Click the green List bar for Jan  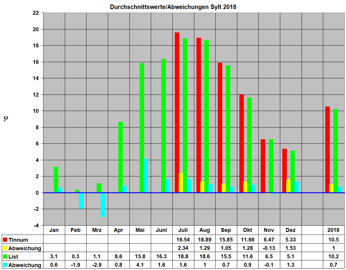[x=56, y=179]
